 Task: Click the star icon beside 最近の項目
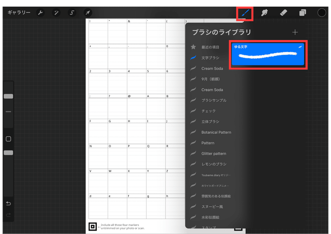click(193, 47)
